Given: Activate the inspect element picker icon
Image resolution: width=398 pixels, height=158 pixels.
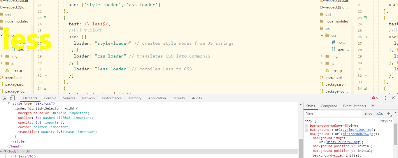Looking at the screenshot, I should click(x=5, y=98).
